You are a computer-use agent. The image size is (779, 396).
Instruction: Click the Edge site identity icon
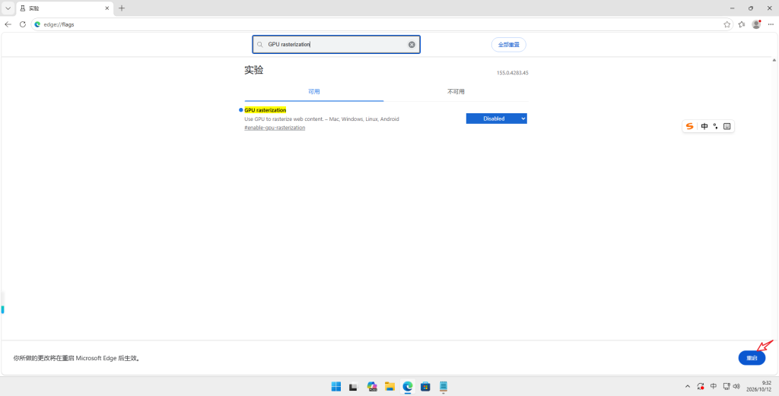37,24
